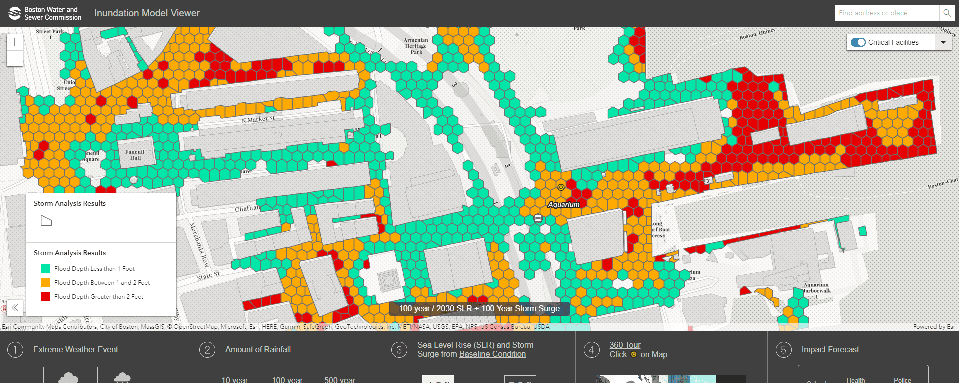
Task: Expand the Critical Facilities dropdown arrow
Action: (943, 42)
